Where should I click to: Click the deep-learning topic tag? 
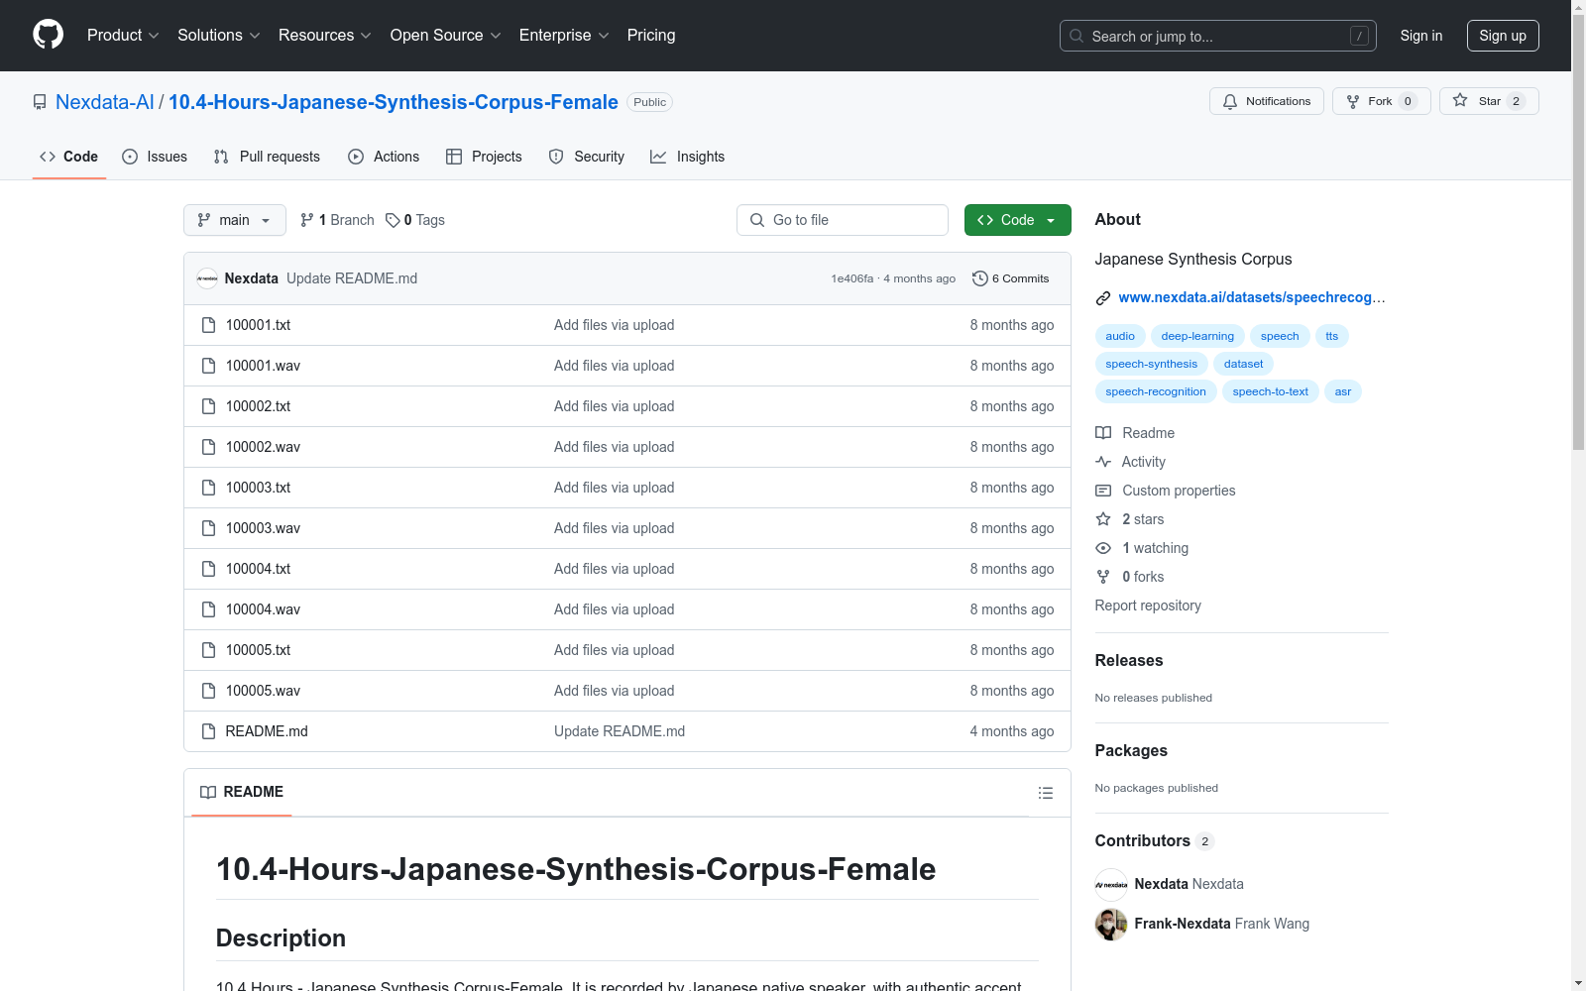1197,336
